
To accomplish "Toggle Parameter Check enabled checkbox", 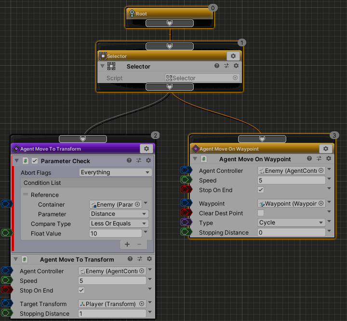I will coord(35,161).
